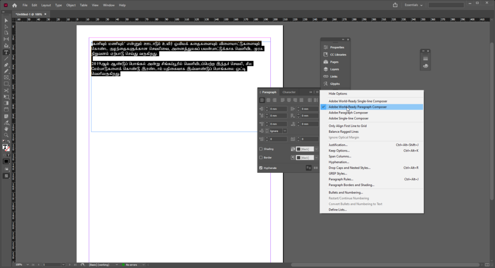
Task: Select the Gap tool
Action: 6,39
